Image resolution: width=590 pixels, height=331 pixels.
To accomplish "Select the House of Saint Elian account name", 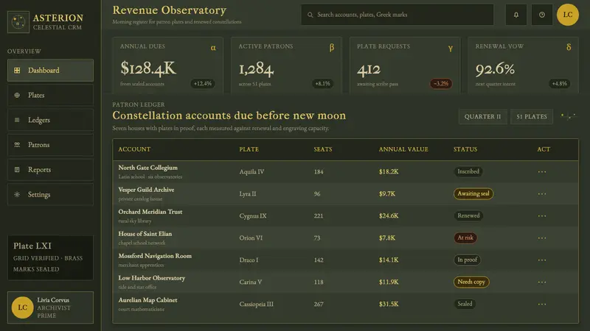I will pyautogui.click(x=145, y=234).
